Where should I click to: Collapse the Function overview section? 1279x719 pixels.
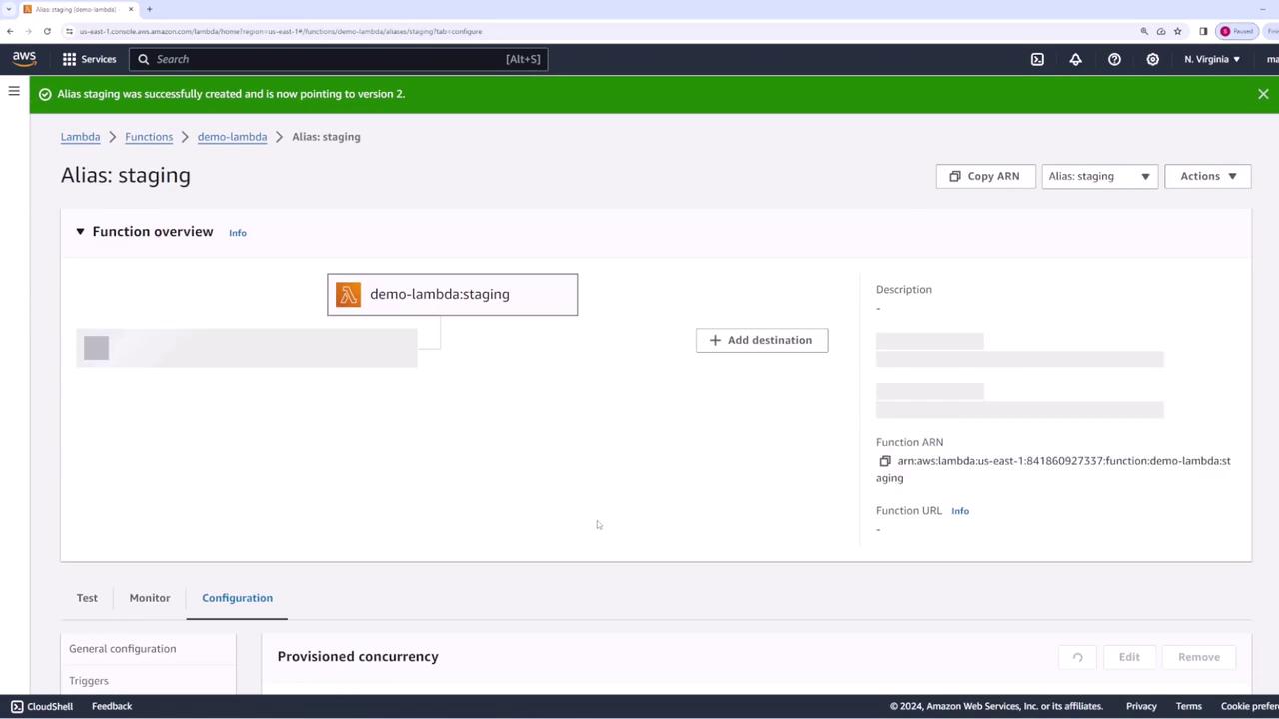click(x=80, y=232)
